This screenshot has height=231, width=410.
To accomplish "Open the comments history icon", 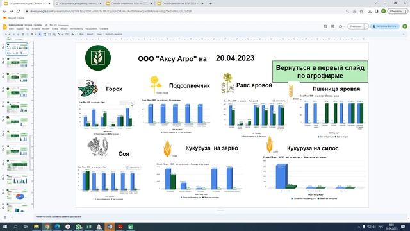I will pos(332,26).
